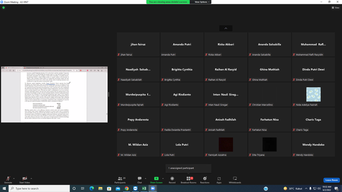Open Zoom Apps

pyautogui.click(x=219, y=180)
